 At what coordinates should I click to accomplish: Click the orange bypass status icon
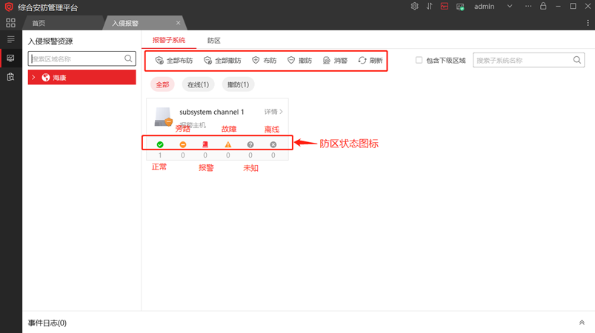coord(183,144)
